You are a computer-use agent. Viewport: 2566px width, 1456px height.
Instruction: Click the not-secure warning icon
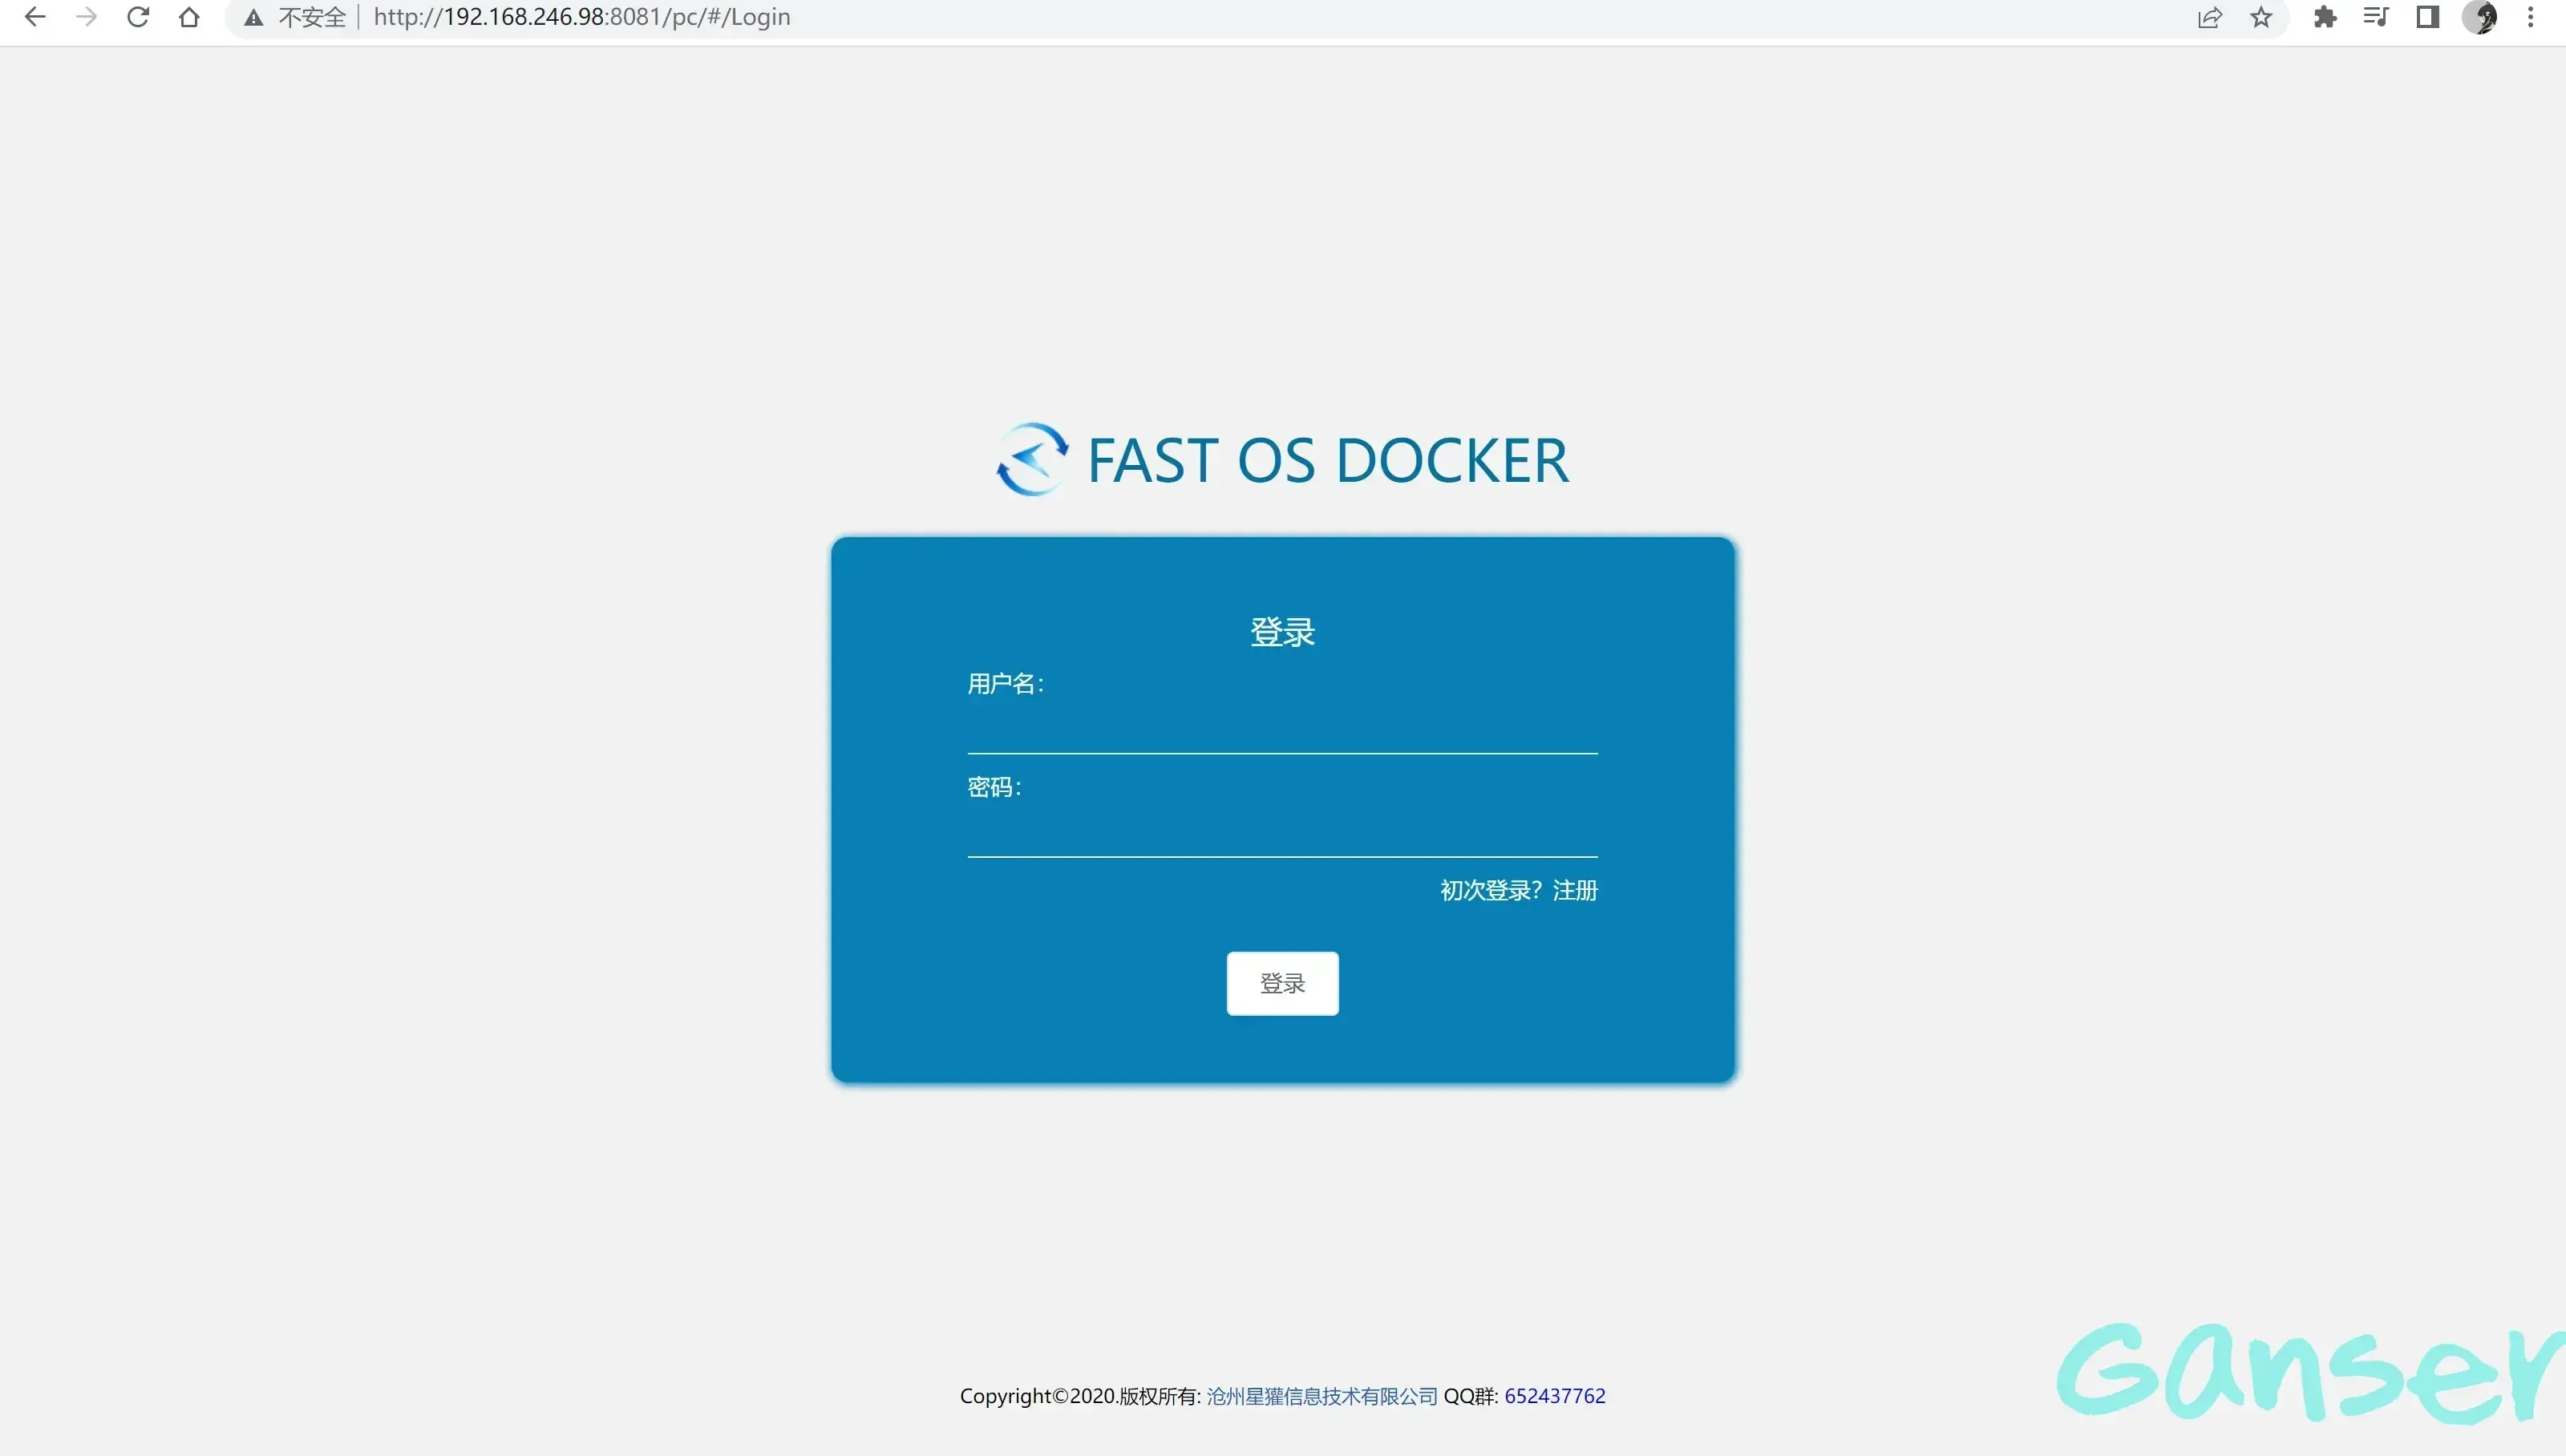click(254, 18)
